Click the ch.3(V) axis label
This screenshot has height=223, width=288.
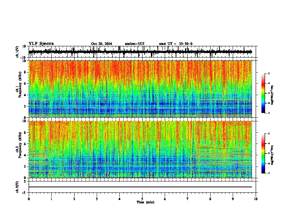tap(17, 187)
